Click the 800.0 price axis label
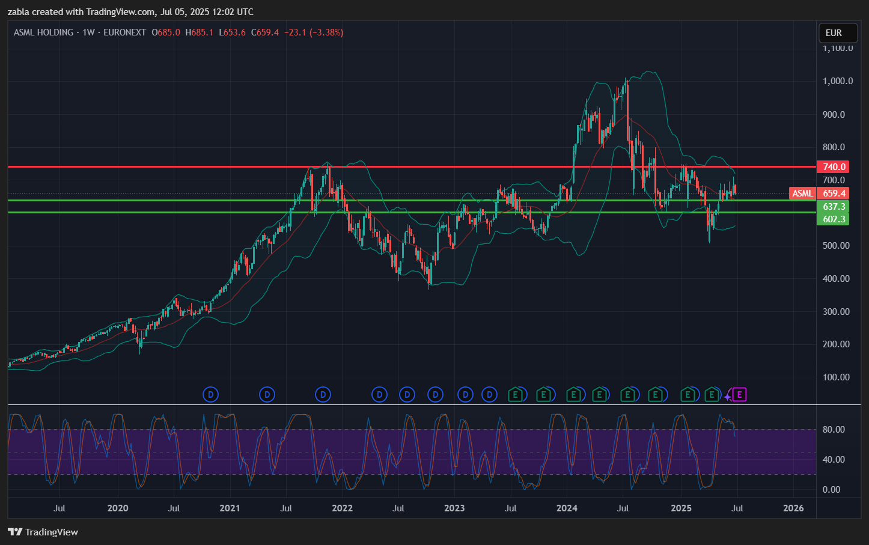 tap(834, 147)
